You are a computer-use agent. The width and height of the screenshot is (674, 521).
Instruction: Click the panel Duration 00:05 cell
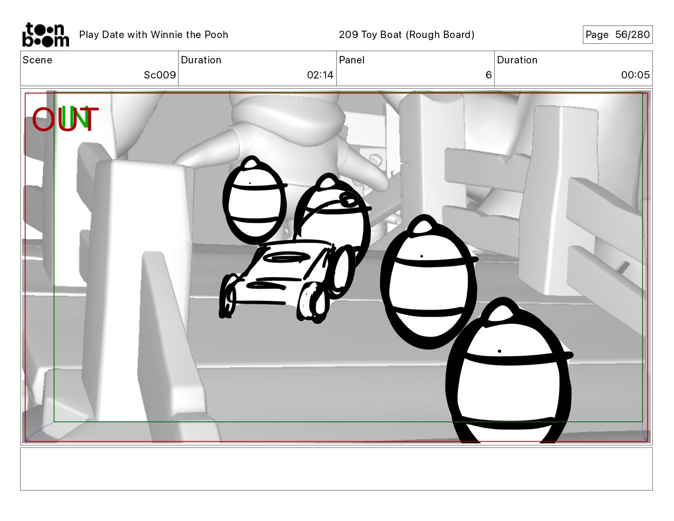pos(573,68)
